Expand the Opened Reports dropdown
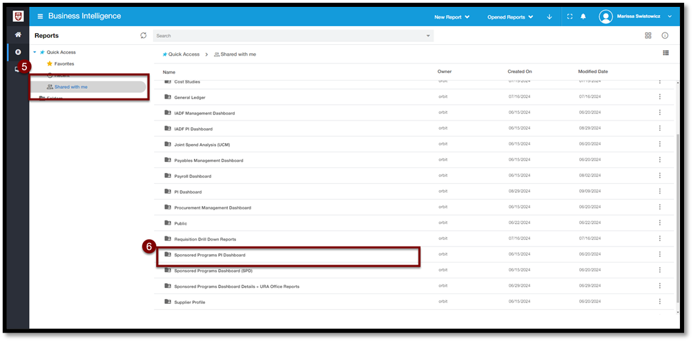693x341 pixels. pos(510,17)
